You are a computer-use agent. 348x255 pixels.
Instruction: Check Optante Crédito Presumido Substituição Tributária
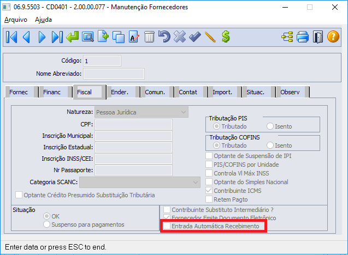pyautogui.click(x=19, y=195)
